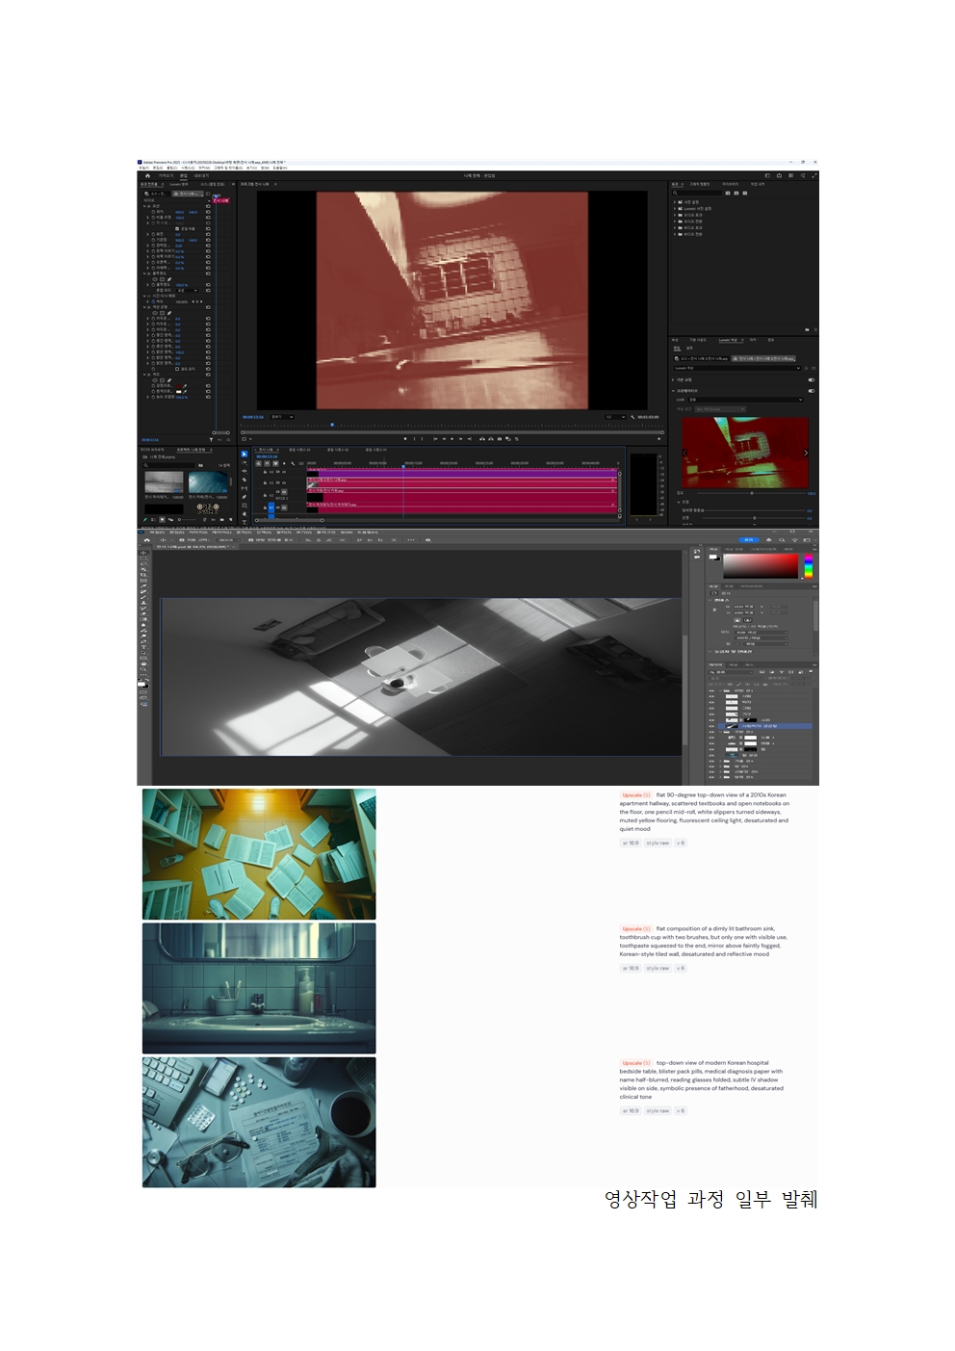Select the Move tool in Photoshop toolbar
This screenshot has width=955, height=1351.
tap(143, 553)
